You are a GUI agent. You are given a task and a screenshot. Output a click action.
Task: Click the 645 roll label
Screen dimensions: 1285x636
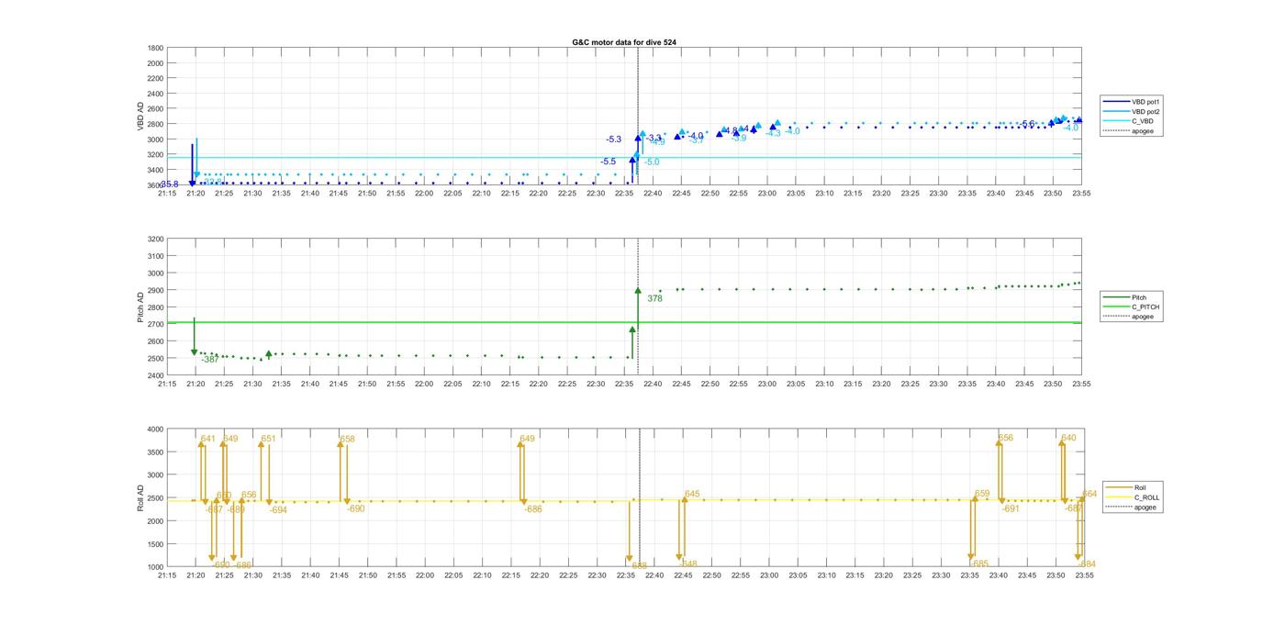point(692,495)
